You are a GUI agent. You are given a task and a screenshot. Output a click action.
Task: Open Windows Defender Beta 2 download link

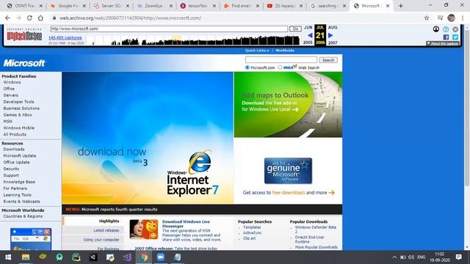coord(316,230)
